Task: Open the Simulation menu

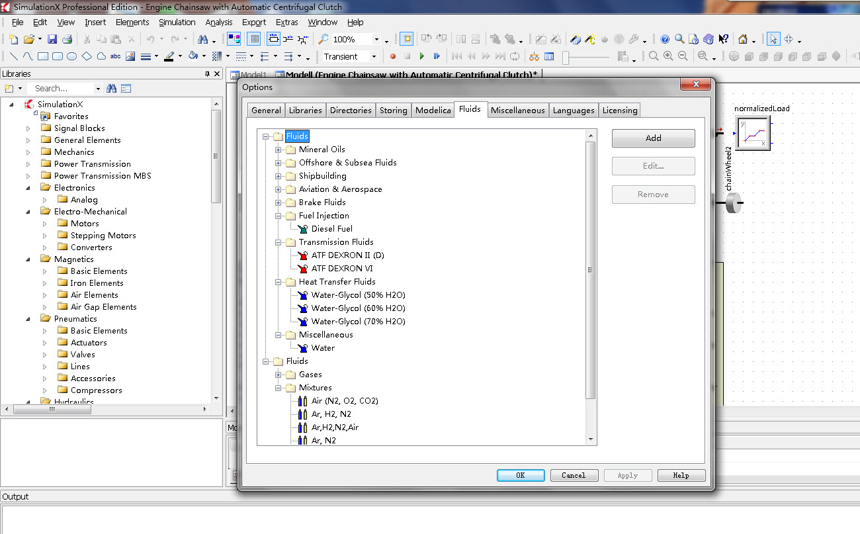Action: point(177,22)
